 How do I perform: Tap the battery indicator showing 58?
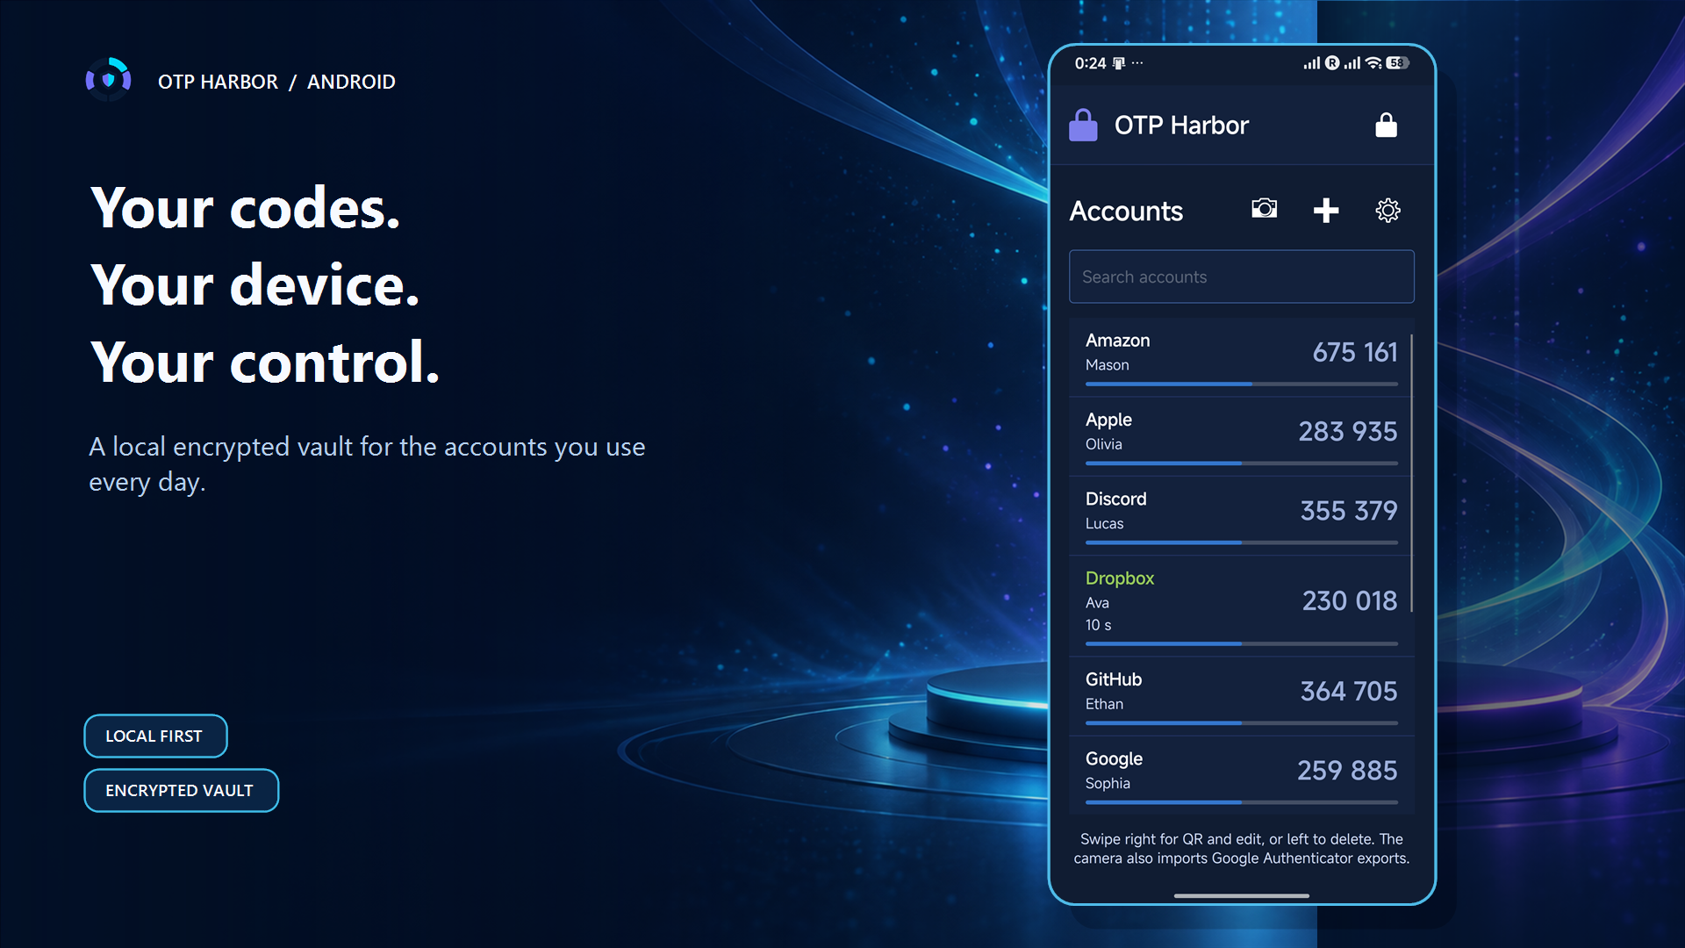1397,63
